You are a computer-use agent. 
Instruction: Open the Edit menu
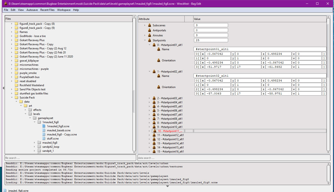(13, 10)
